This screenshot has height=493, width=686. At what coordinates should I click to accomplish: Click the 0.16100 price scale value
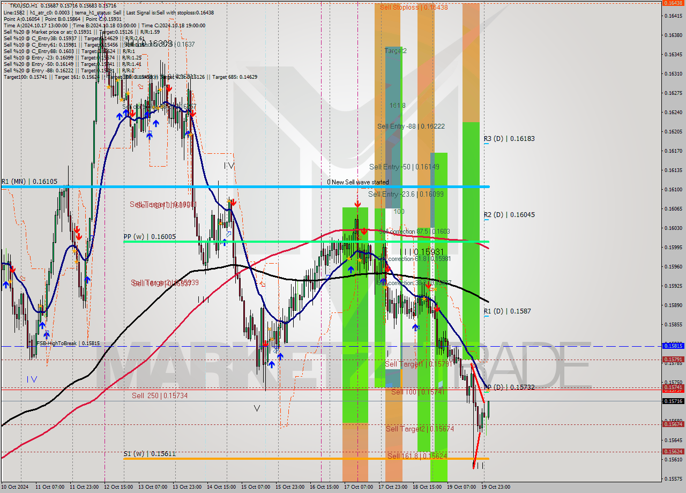[x=673, y=190]
